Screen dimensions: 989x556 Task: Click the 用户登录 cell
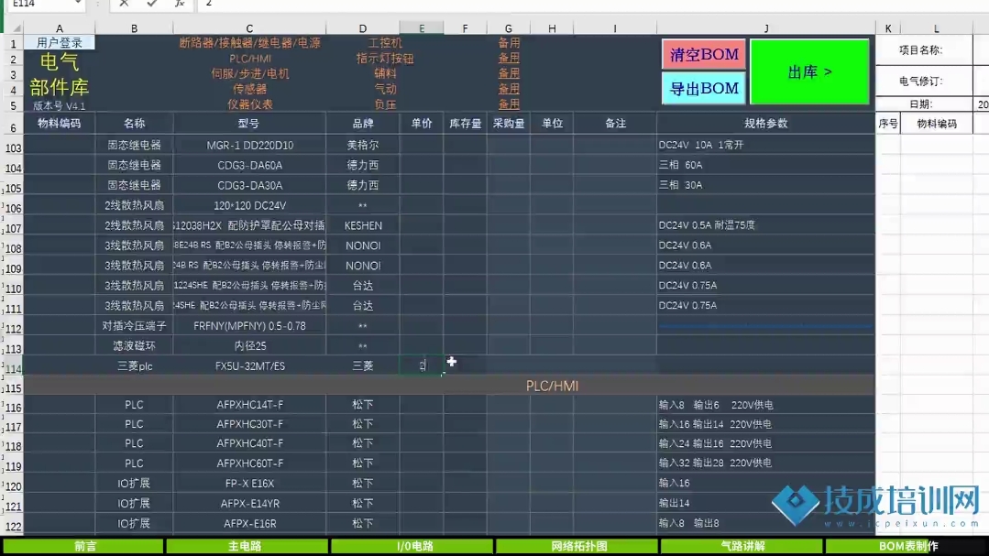(x=60, y=43)
